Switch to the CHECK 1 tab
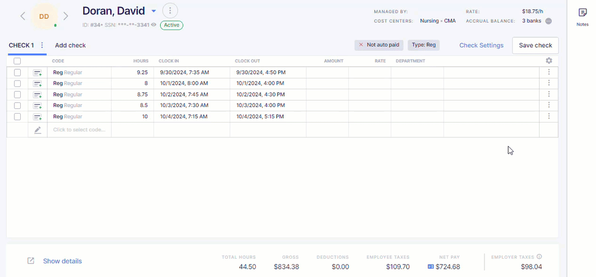The image size is (596, 277). (x=21, y=46)
